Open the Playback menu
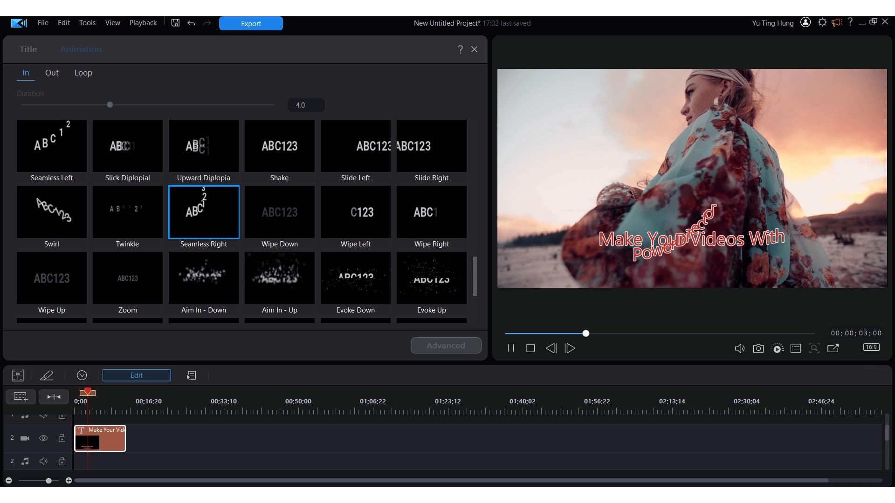895x503 pixels. tap(143, 23)
